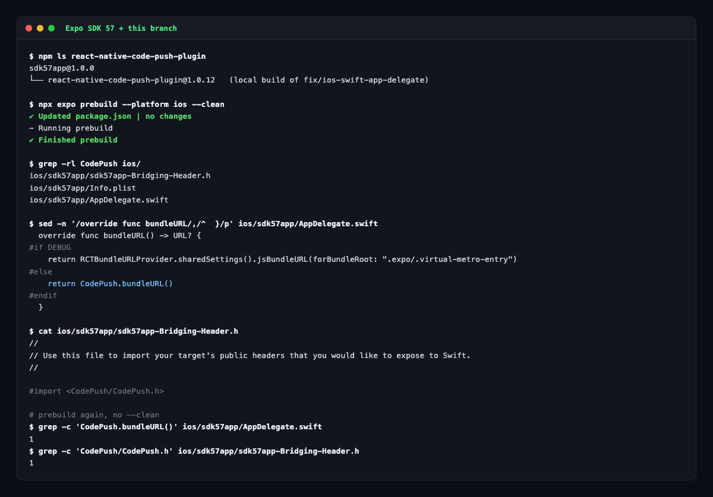713x497 pixels.
Task: Click the '- Running prebuild' line
Action: point(71,128)
